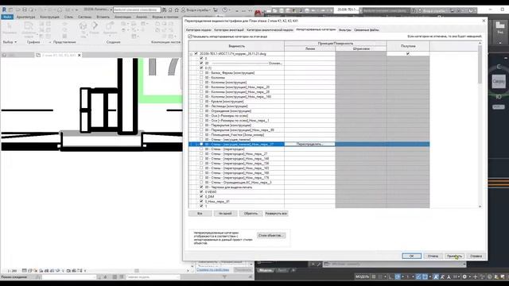
Task: Click the help question-mark icon in Revit
Action: pyautogui.click(x=224, y=10)
